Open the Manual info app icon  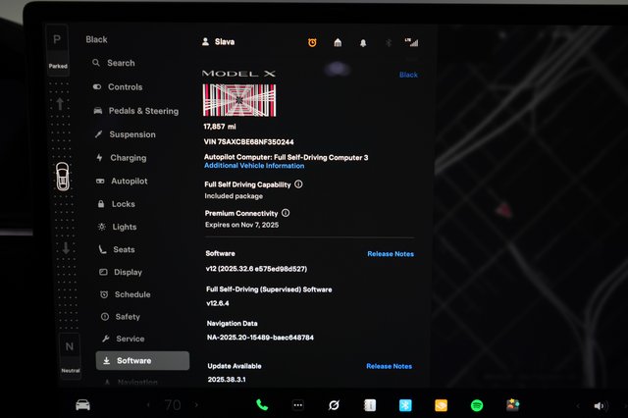click(370, 405)
